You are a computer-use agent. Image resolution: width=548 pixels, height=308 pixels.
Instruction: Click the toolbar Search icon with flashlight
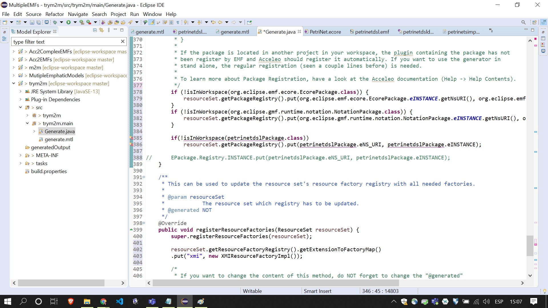[130, 22]
